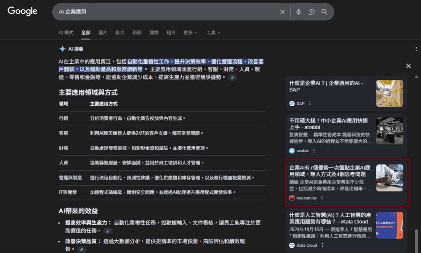The width and height of the screenshot is (421, 253).
Task: Click IT與開發 table row label
Action: pyautogui.click(x=68, y=192)
